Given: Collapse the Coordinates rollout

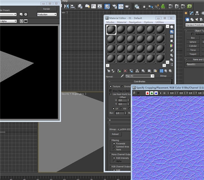Looking at the screenshot, I should pos(140,81).
